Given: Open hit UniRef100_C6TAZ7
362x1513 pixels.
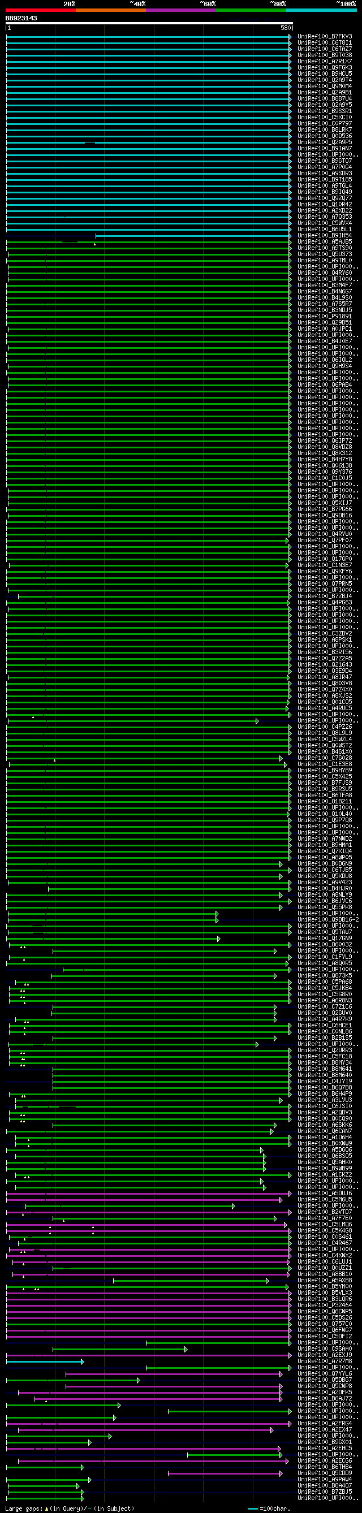Looking at the screenshot, I should tap(325, 49).
